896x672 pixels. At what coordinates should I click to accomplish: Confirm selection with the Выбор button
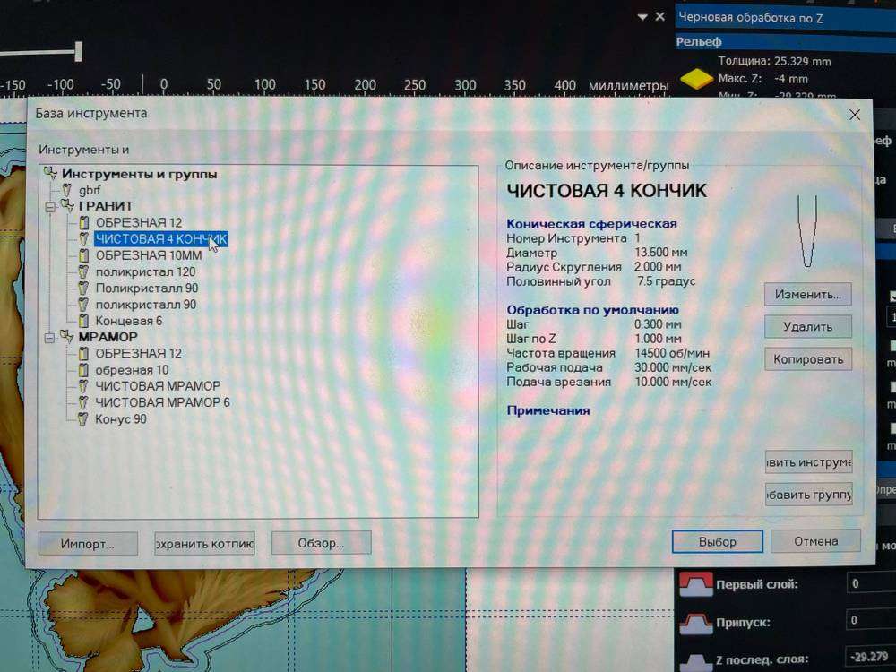click(x=717, y=542)
